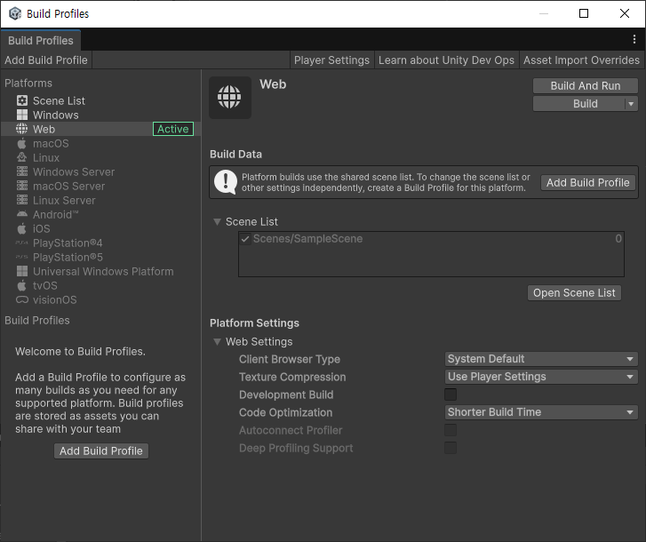Click the scene index number 0
The width and height of the screenshot is (646, 542).
pyautogui.click(x=618, y=239)
